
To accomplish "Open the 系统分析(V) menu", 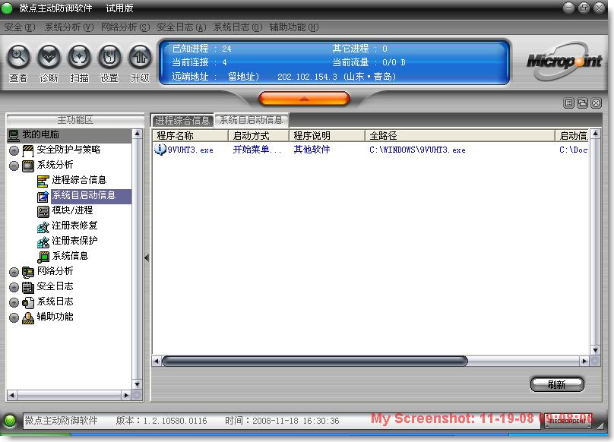I will (x=69, y=27).
